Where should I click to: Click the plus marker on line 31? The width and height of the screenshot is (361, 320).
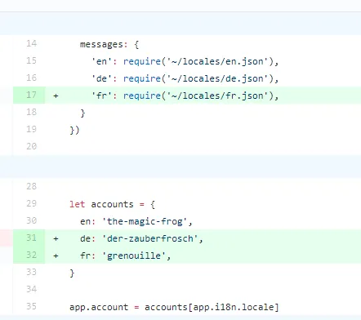pyautogui.click(x=56, y=238)
